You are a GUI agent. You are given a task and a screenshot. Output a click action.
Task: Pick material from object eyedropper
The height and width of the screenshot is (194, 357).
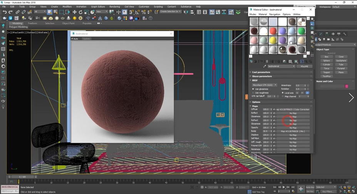click(x=264, y=66)
